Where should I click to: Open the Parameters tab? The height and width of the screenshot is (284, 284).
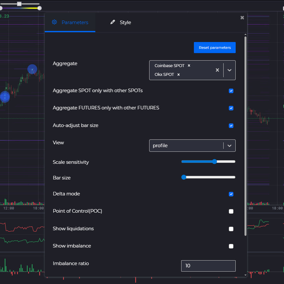click(70, 22)
